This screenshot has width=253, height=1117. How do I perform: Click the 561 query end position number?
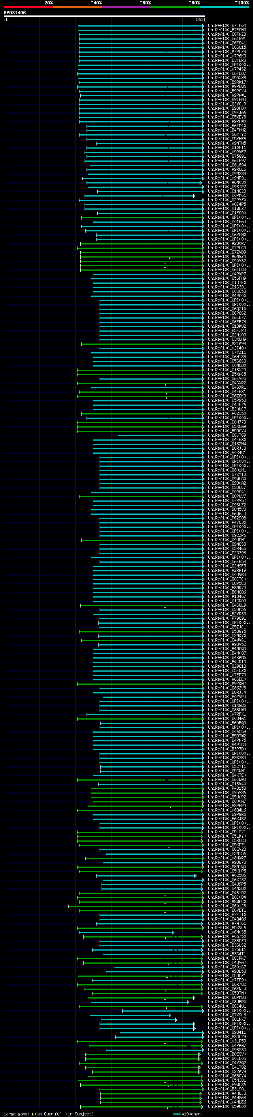tap(199, 20)
